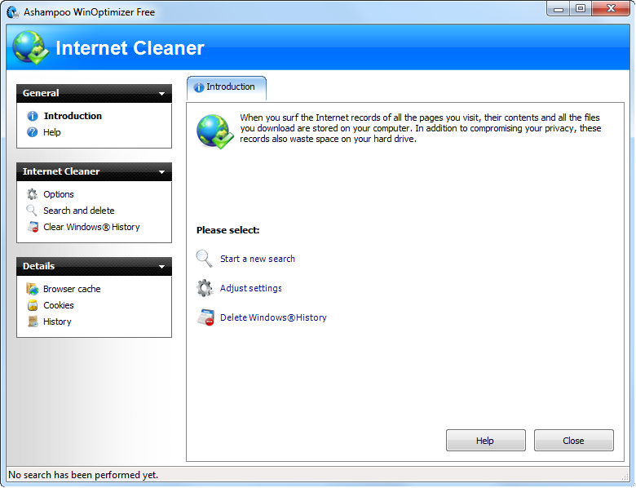This screenshot has height=488, width=636.
Task: Click the Close button at bottom
Action: [x=574, y=441]
